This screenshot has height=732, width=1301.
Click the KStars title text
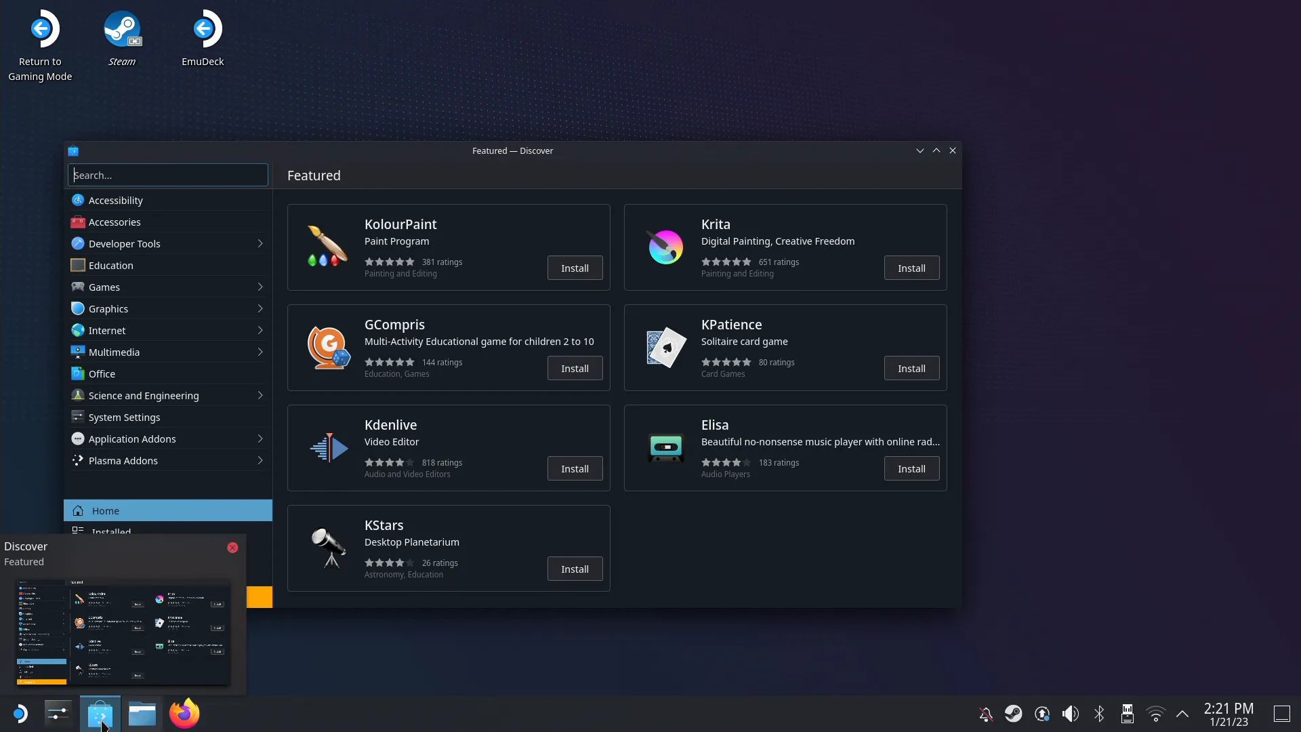[x=384, y=525]
